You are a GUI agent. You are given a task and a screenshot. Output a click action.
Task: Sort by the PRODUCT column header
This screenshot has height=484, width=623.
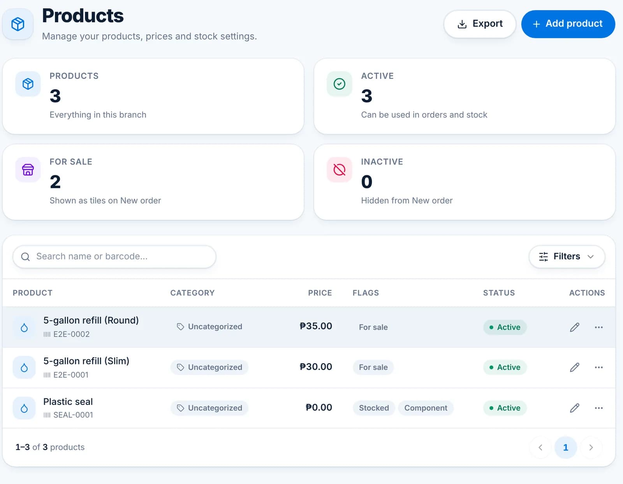pos(33,293)
